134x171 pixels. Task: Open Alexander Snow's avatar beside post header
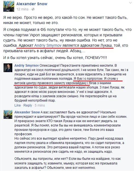(9, 6)
